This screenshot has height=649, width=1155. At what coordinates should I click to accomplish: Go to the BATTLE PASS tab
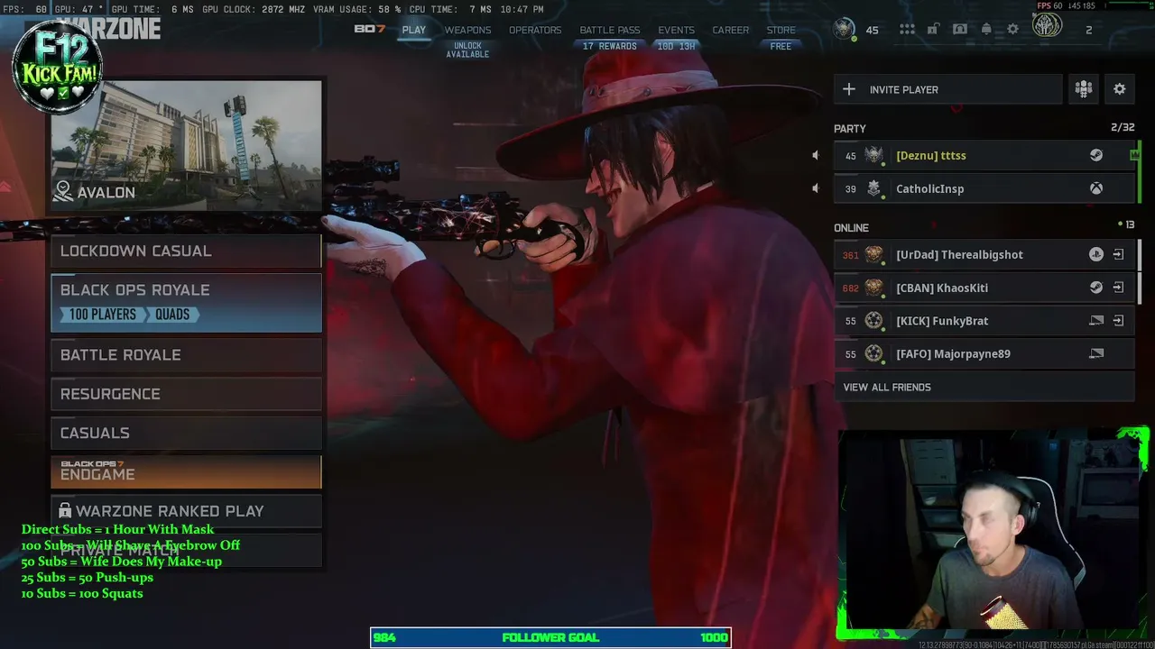610,30
